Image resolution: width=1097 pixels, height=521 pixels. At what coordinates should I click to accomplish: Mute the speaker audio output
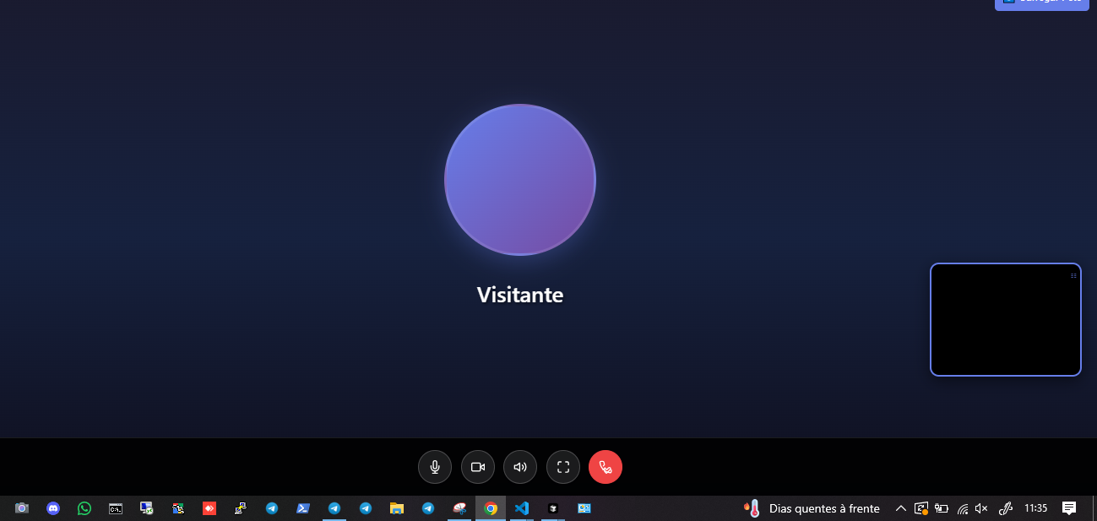point(520,466)
